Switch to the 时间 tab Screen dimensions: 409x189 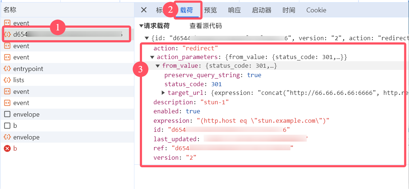tap(289, 10)
